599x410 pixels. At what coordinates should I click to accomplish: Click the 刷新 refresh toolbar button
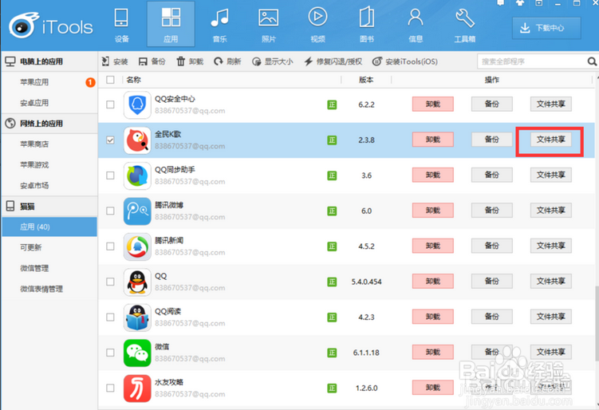coord(227,61)
